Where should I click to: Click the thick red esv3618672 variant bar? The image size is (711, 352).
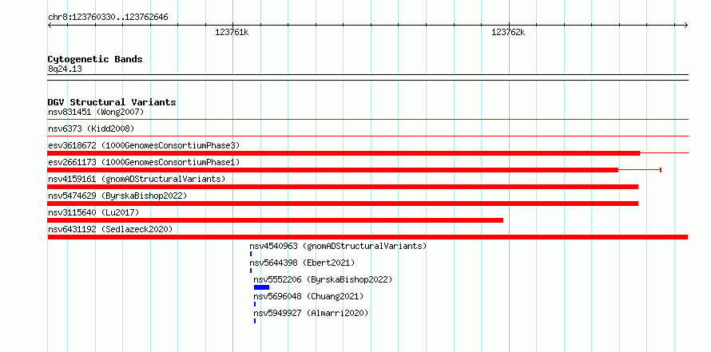(x=344, y=153)
